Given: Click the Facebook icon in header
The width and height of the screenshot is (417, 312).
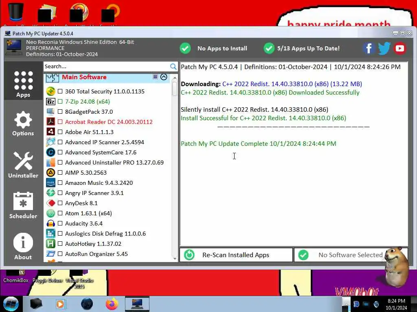Looking at the screenshot, I should click(x=369, y=48).
